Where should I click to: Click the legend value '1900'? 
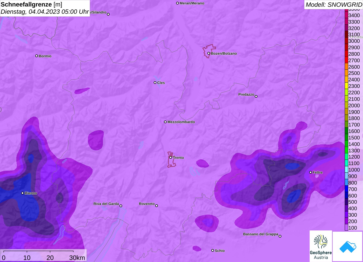(x=354, y=112)
